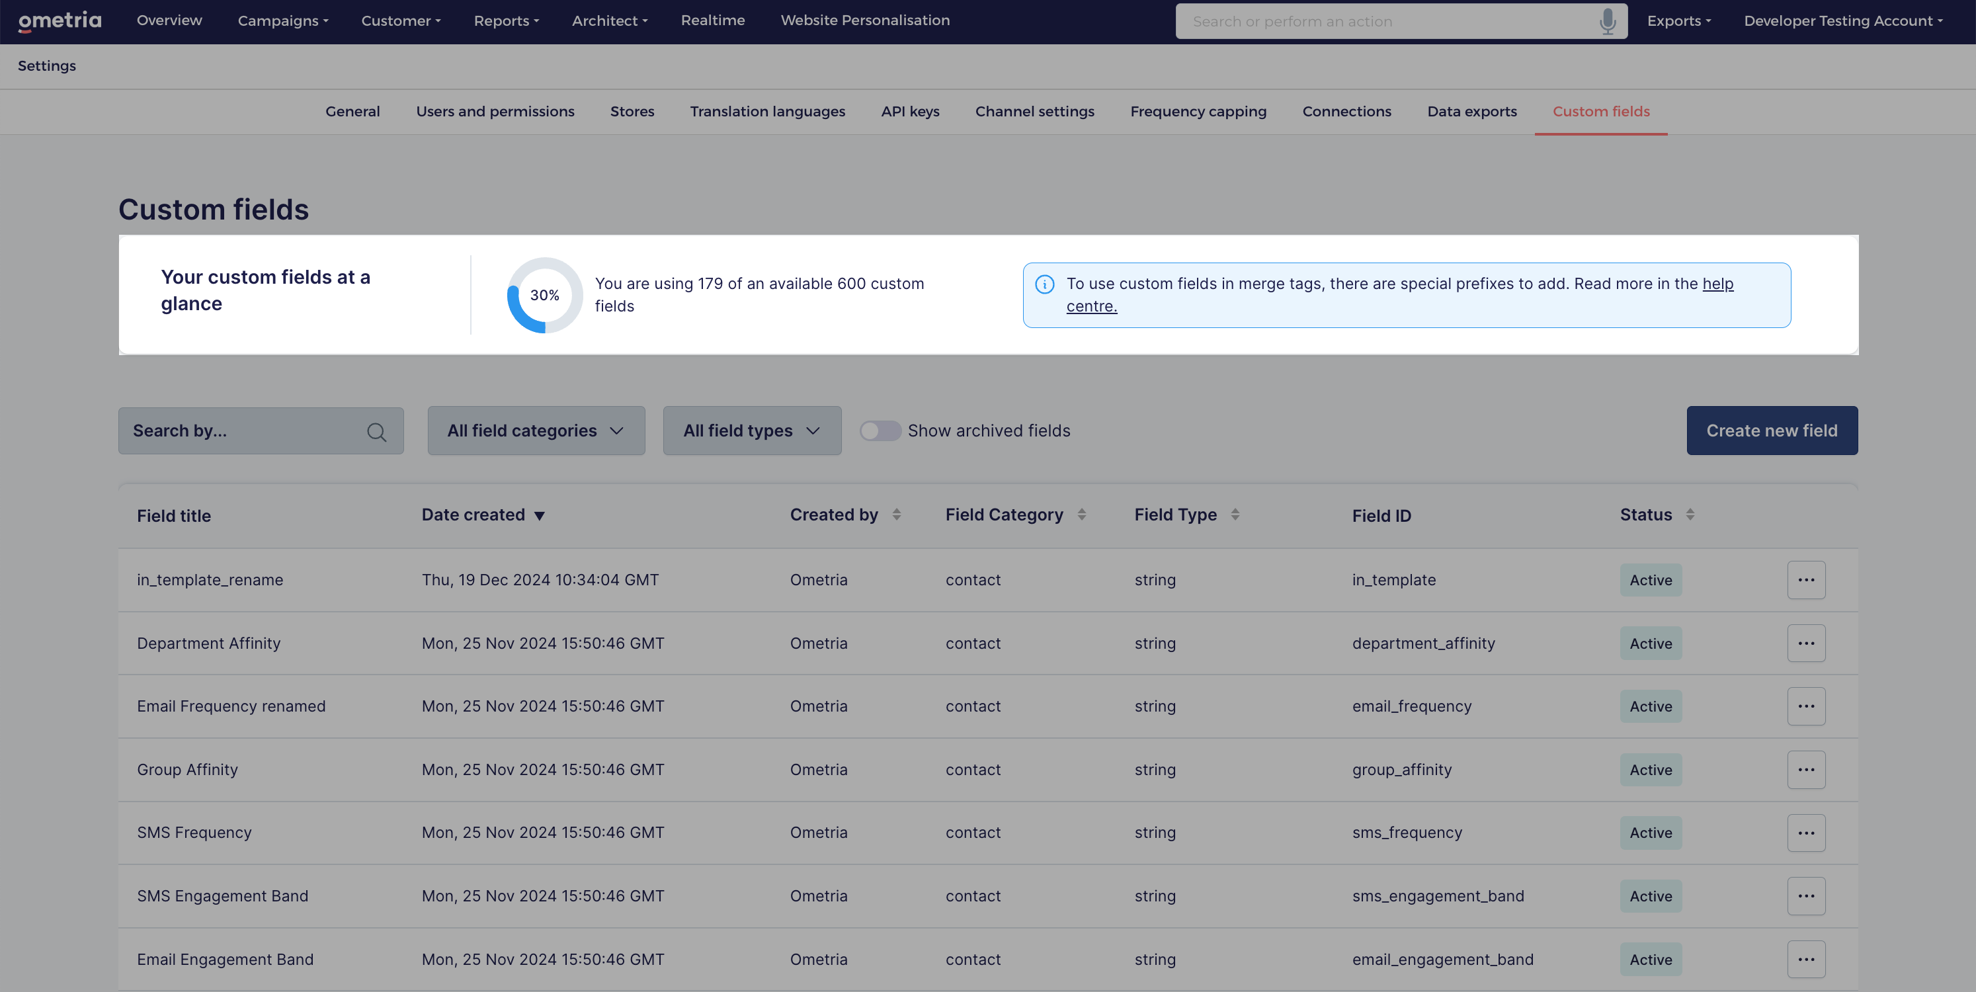Sort table by Status column

click(x=1689, y=515)
